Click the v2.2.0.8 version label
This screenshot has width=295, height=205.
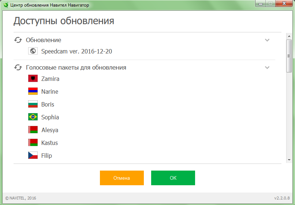point(282,198)
